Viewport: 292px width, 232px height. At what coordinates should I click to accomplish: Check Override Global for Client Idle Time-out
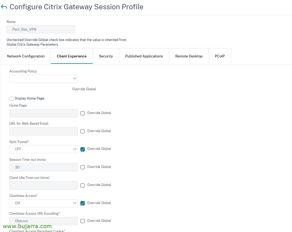[83, 185]
